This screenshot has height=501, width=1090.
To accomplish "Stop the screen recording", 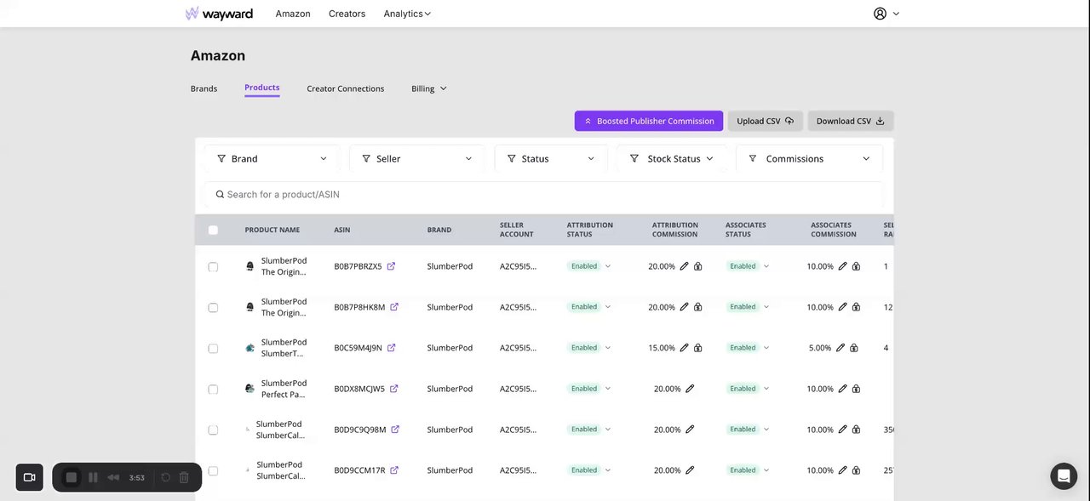I will [x=72, y=478].
